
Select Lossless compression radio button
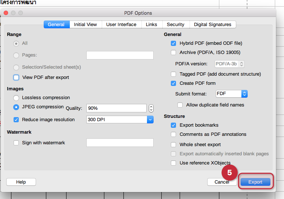[x=16, y=98]
